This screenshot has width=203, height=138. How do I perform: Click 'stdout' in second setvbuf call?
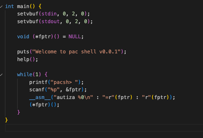51,21
